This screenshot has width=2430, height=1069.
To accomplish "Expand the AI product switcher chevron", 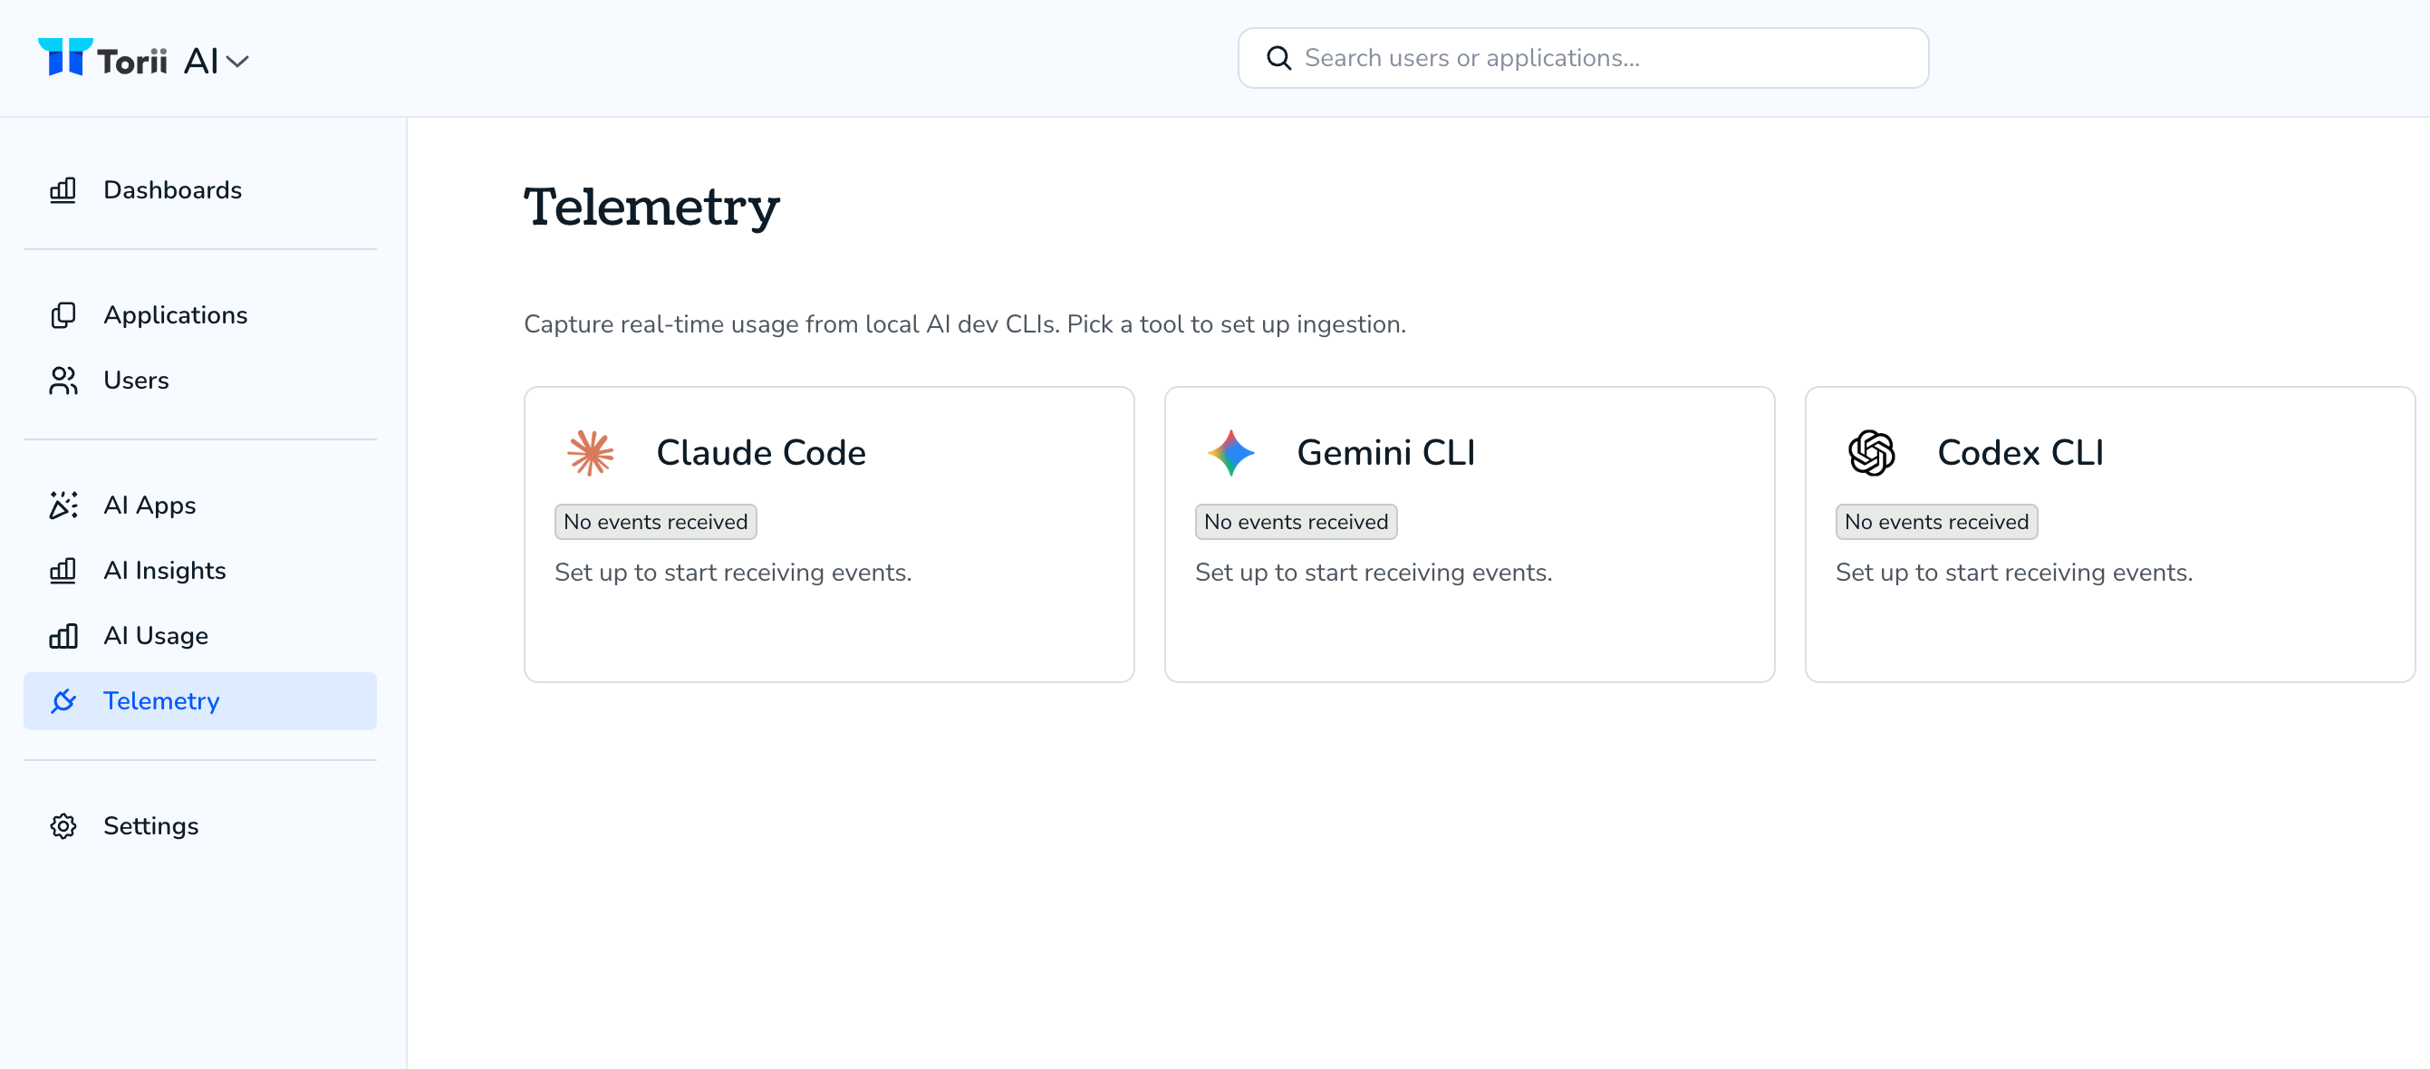I will 237,62.
